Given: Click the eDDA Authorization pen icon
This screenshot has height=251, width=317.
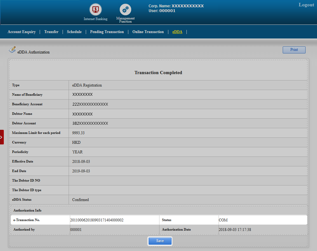Looking at the screenshot, I should click(12, 50).
